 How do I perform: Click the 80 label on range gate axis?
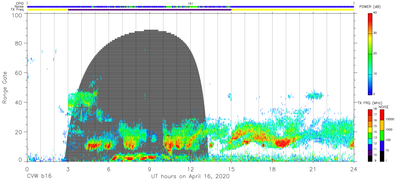(19, 43)
